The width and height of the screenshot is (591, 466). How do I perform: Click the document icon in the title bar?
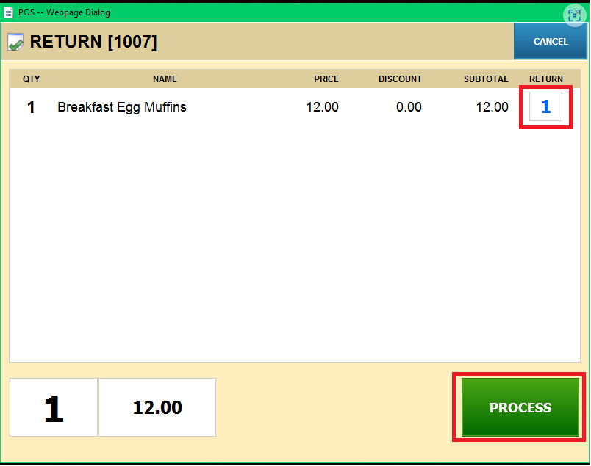coord(9,12)
